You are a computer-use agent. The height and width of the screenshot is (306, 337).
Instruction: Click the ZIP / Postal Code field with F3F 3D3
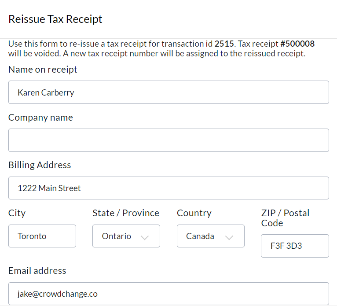pyautogui.click(x=295, y=246)
